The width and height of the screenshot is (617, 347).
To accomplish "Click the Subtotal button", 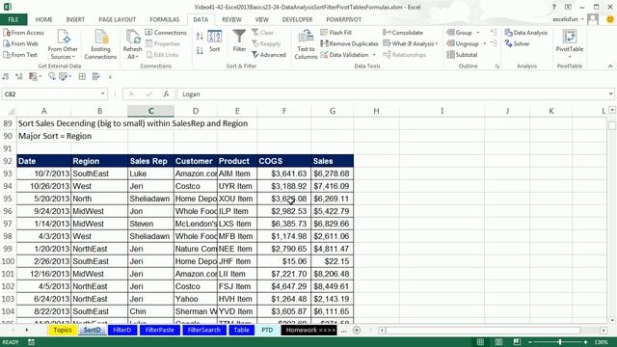I will click(x=462, y=55).
